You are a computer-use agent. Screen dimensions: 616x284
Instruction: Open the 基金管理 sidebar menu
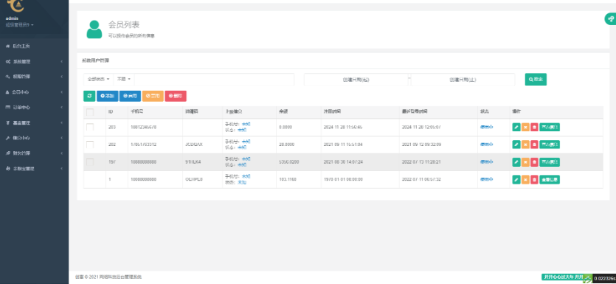coord(34,123)
